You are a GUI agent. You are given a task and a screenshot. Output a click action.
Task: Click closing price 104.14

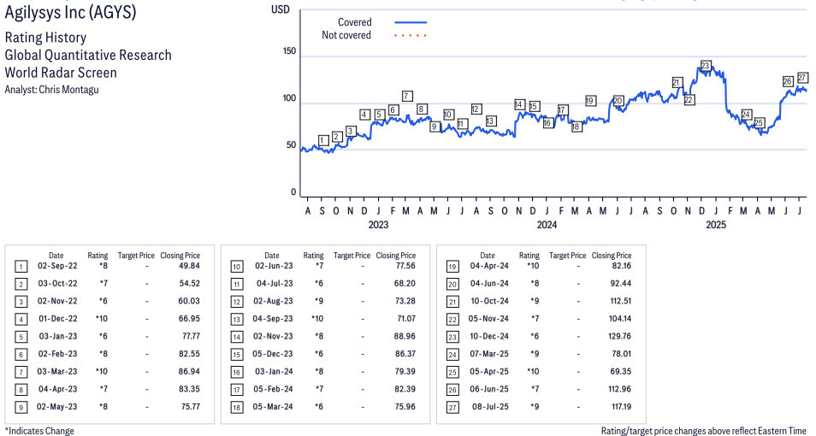point(620,318)
